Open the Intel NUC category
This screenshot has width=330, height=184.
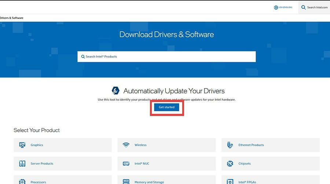(166, 163)
